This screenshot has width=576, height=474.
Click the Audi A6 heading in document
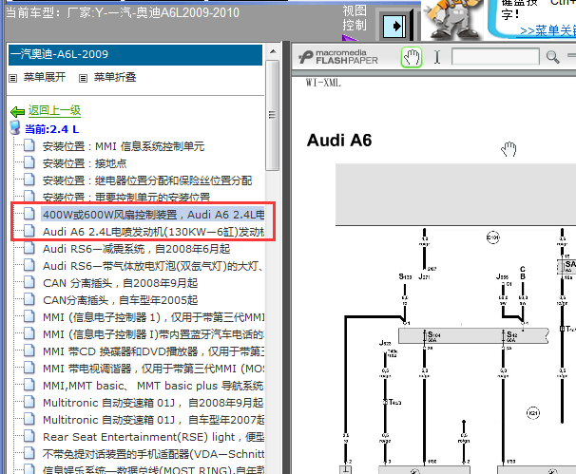pyautogui.click(x=339, y=141)
